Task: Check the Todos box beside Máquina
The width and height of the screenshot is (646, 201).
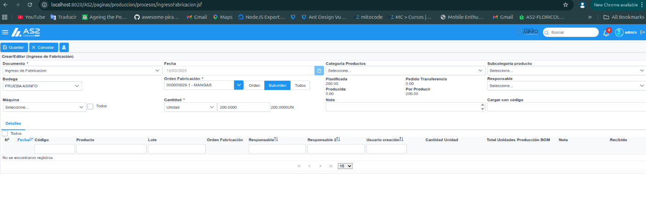Action: coord(90,106)
